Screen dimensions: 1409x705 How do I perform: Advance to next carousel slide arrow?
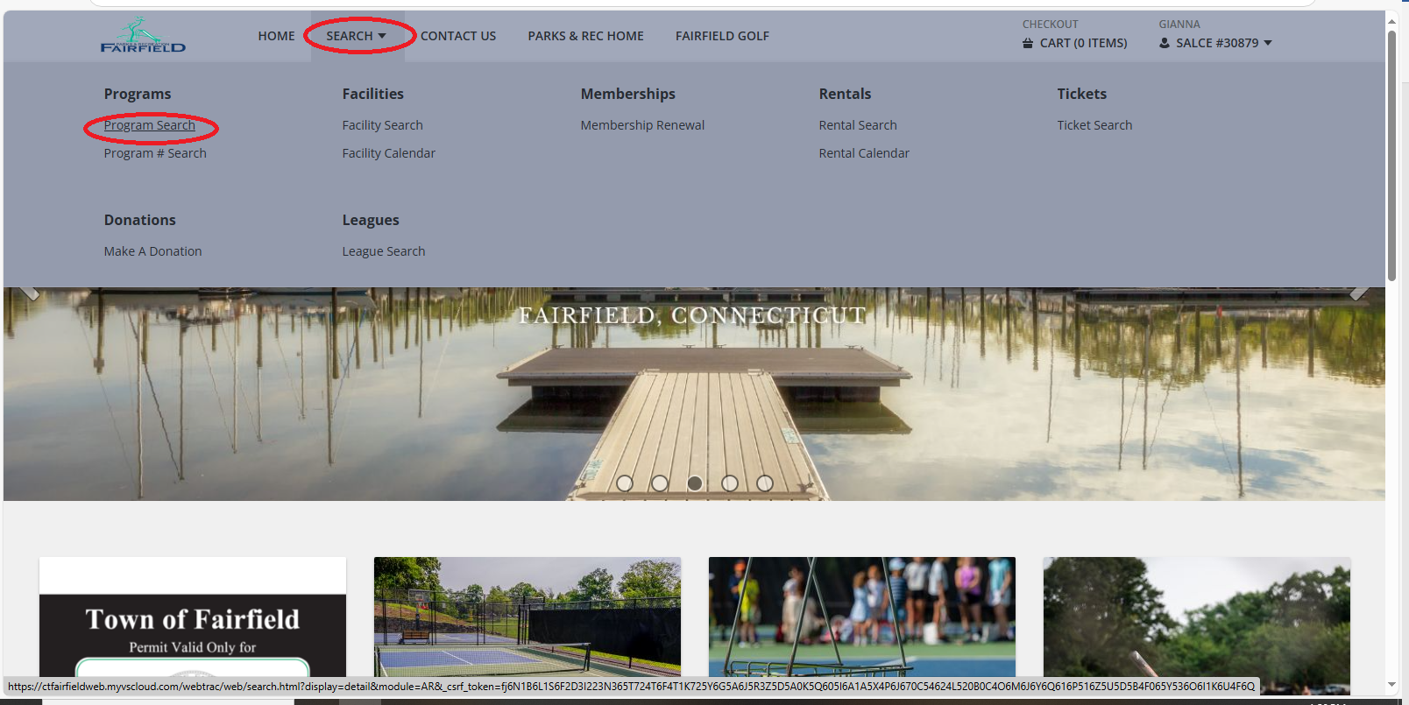click(1359, 291)
